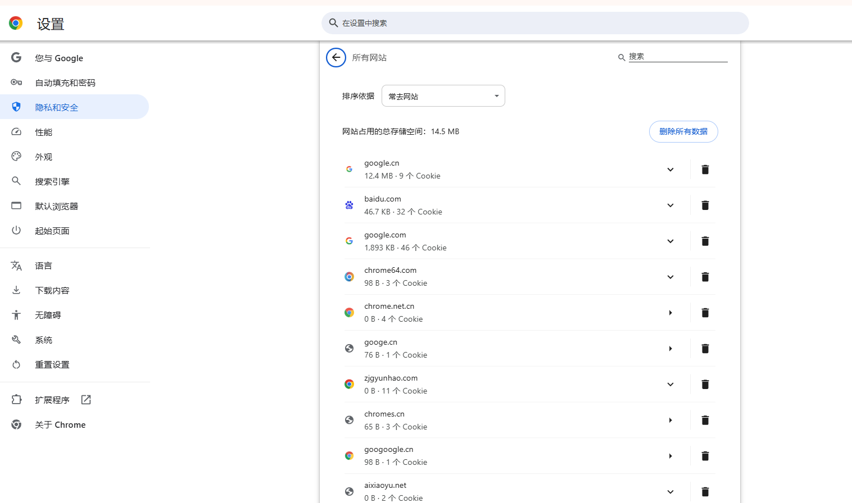The image size is (852, 503).
Task: Remove chromes.cn data via trash icon
Action: 705,420
